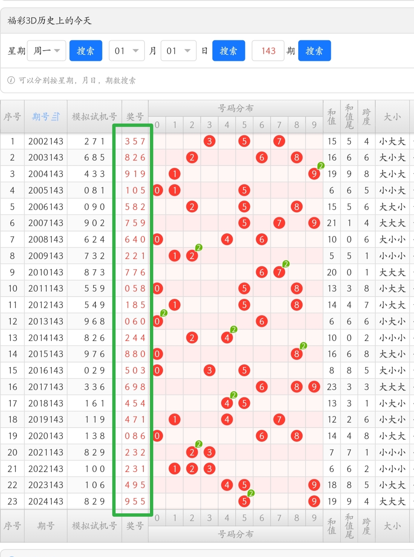The width and height of the screenshot is (414, 557).
Task: Click test number 271 in row 1
Action: click(x=94, y=141)
